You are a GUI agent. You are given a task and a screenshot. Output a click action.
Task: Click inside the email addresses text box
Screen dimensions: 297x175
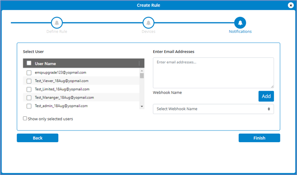click(x=213, y=73)
